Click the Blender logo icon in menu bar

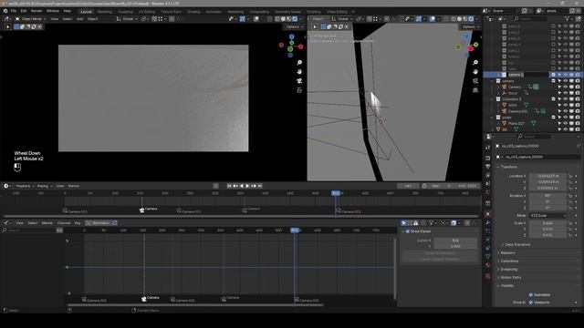point(5,11)
